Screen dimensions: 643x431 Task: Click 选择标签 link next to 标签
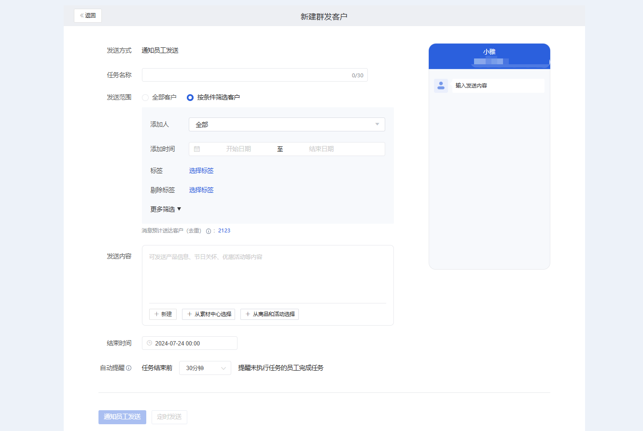201,171
